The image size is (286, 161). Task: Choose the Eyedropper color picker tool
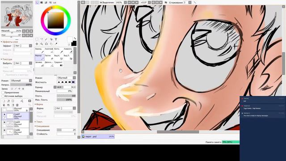(x=56, y=44)
